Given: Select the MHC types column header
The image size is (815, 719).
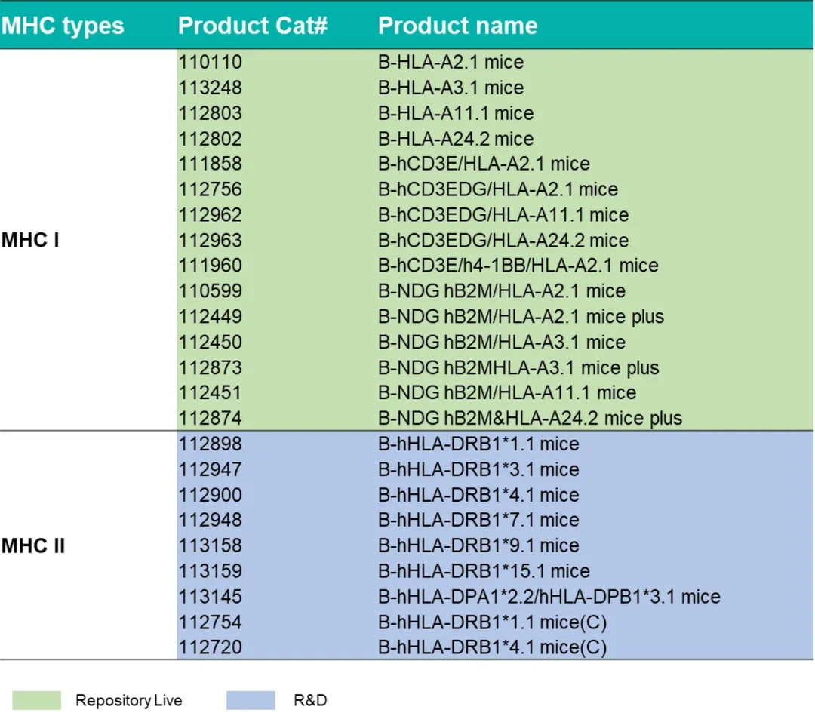Looking at the screenshot, I should 63,26.
